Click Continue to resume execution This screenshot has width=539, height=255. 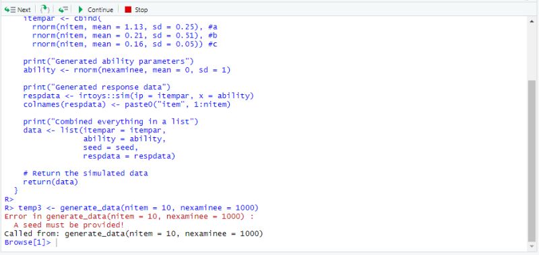coord(96,9)
